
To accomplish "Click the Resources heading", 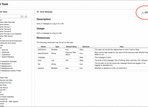I will (x=43, y=38).
